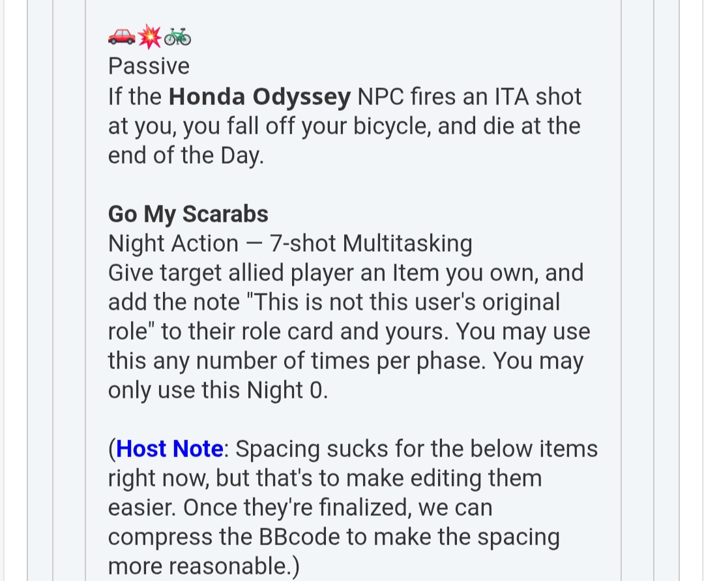Click the Night Action ability type line
Image resolution: width=704 pixels, height=581 pixels.
[289, 243]
